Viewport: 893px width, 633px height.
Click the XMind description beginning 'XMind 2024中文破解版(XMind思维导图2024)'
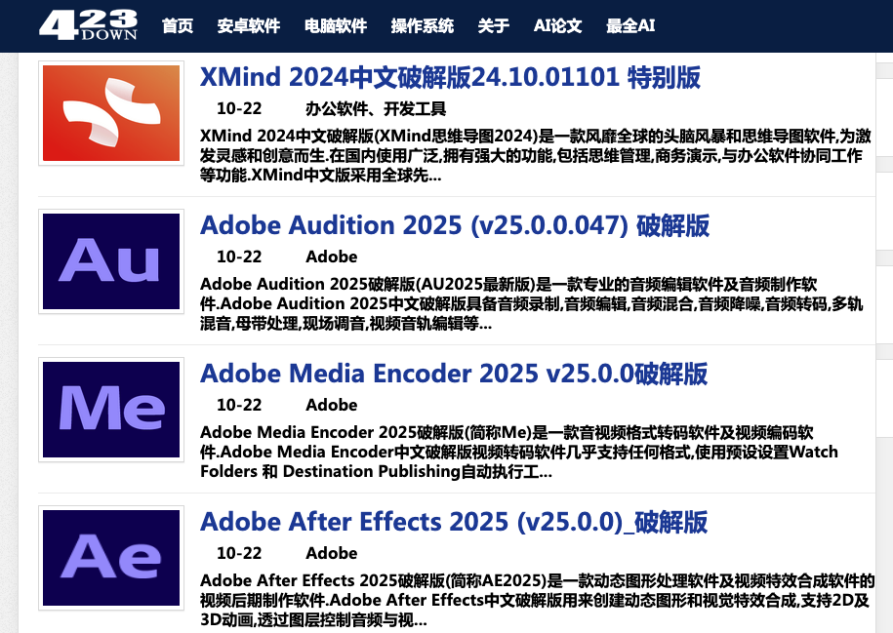(x=536, y=155)
